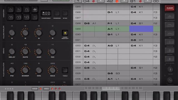Click the left arrow button before 04
The height and width of the screenshot is (100, 178).
[78, 1]
